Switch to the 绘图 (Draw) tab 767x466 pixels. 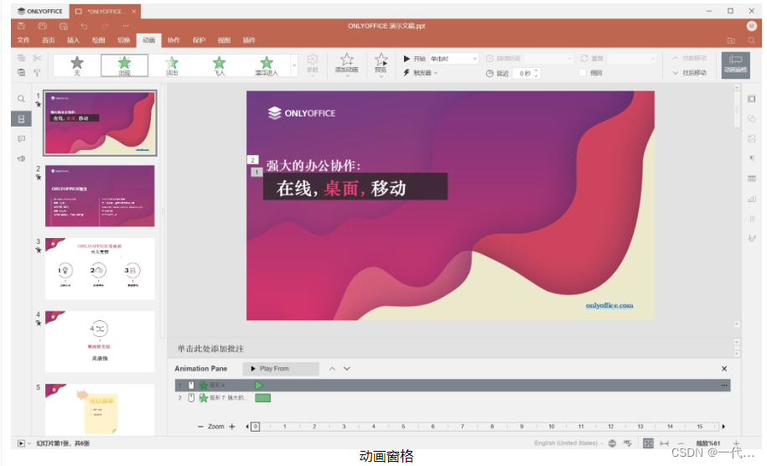pyautogui.click(x=98, y=40)
